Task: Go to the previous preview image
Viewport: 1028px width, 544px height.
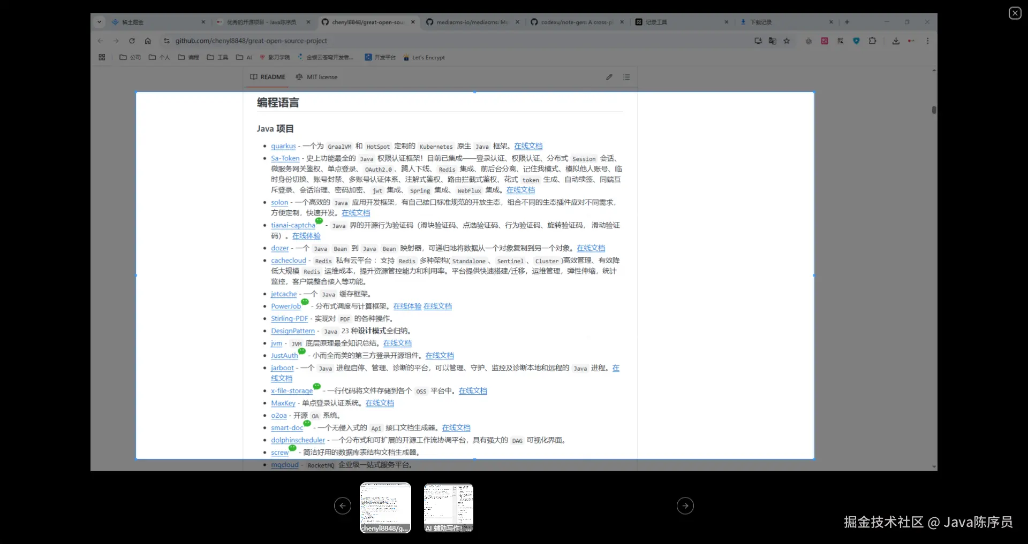Action: point(343,505)
